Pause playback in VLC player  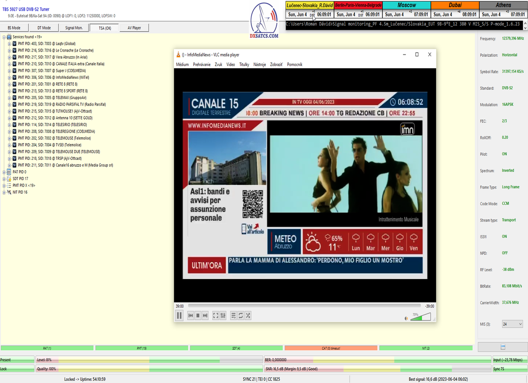[x=179, y=315]
